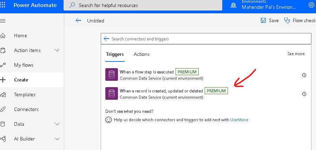Viewport: 316px width, 150px height.
Task: Go back using arrow beside Untitled
Action: (78, 20)
